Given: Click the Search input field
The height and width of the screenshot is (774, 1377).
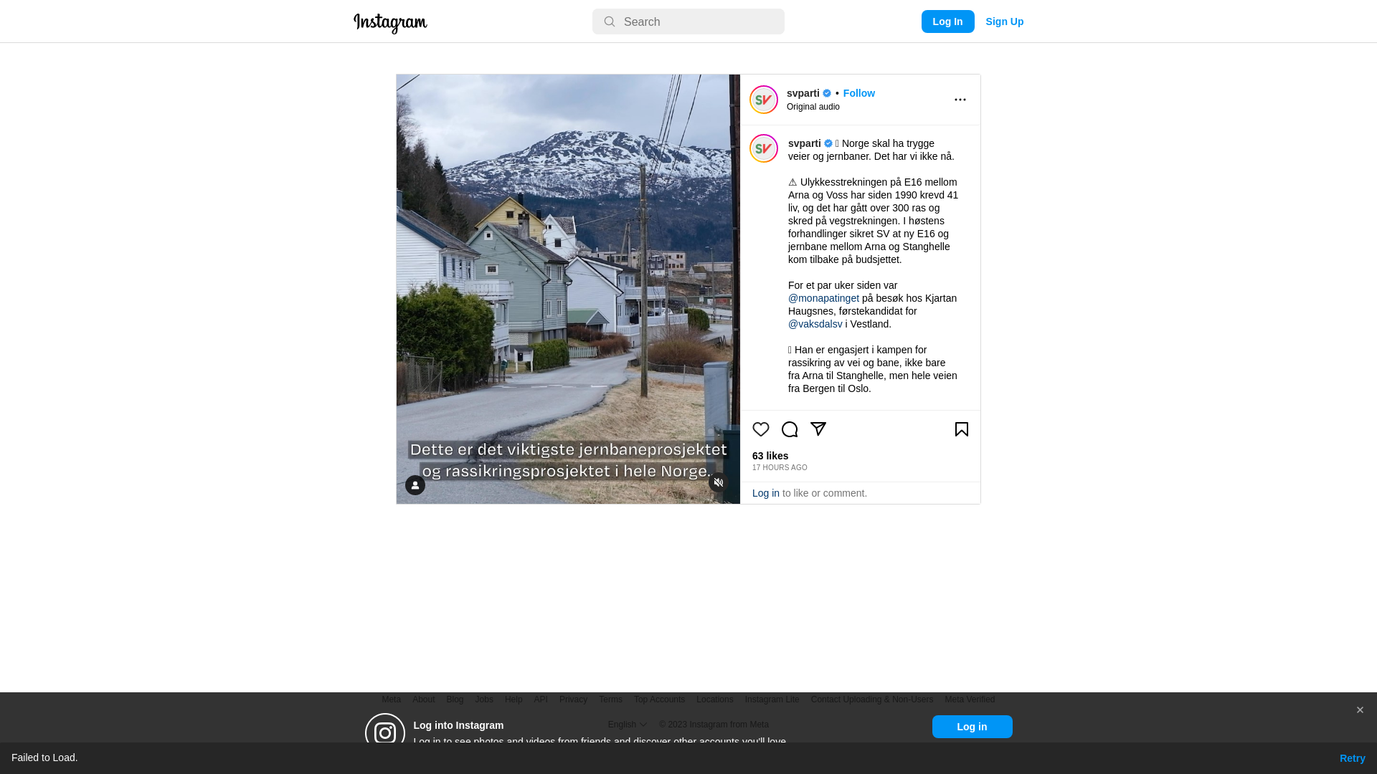Looking at the screenshot, I should 688,21.
